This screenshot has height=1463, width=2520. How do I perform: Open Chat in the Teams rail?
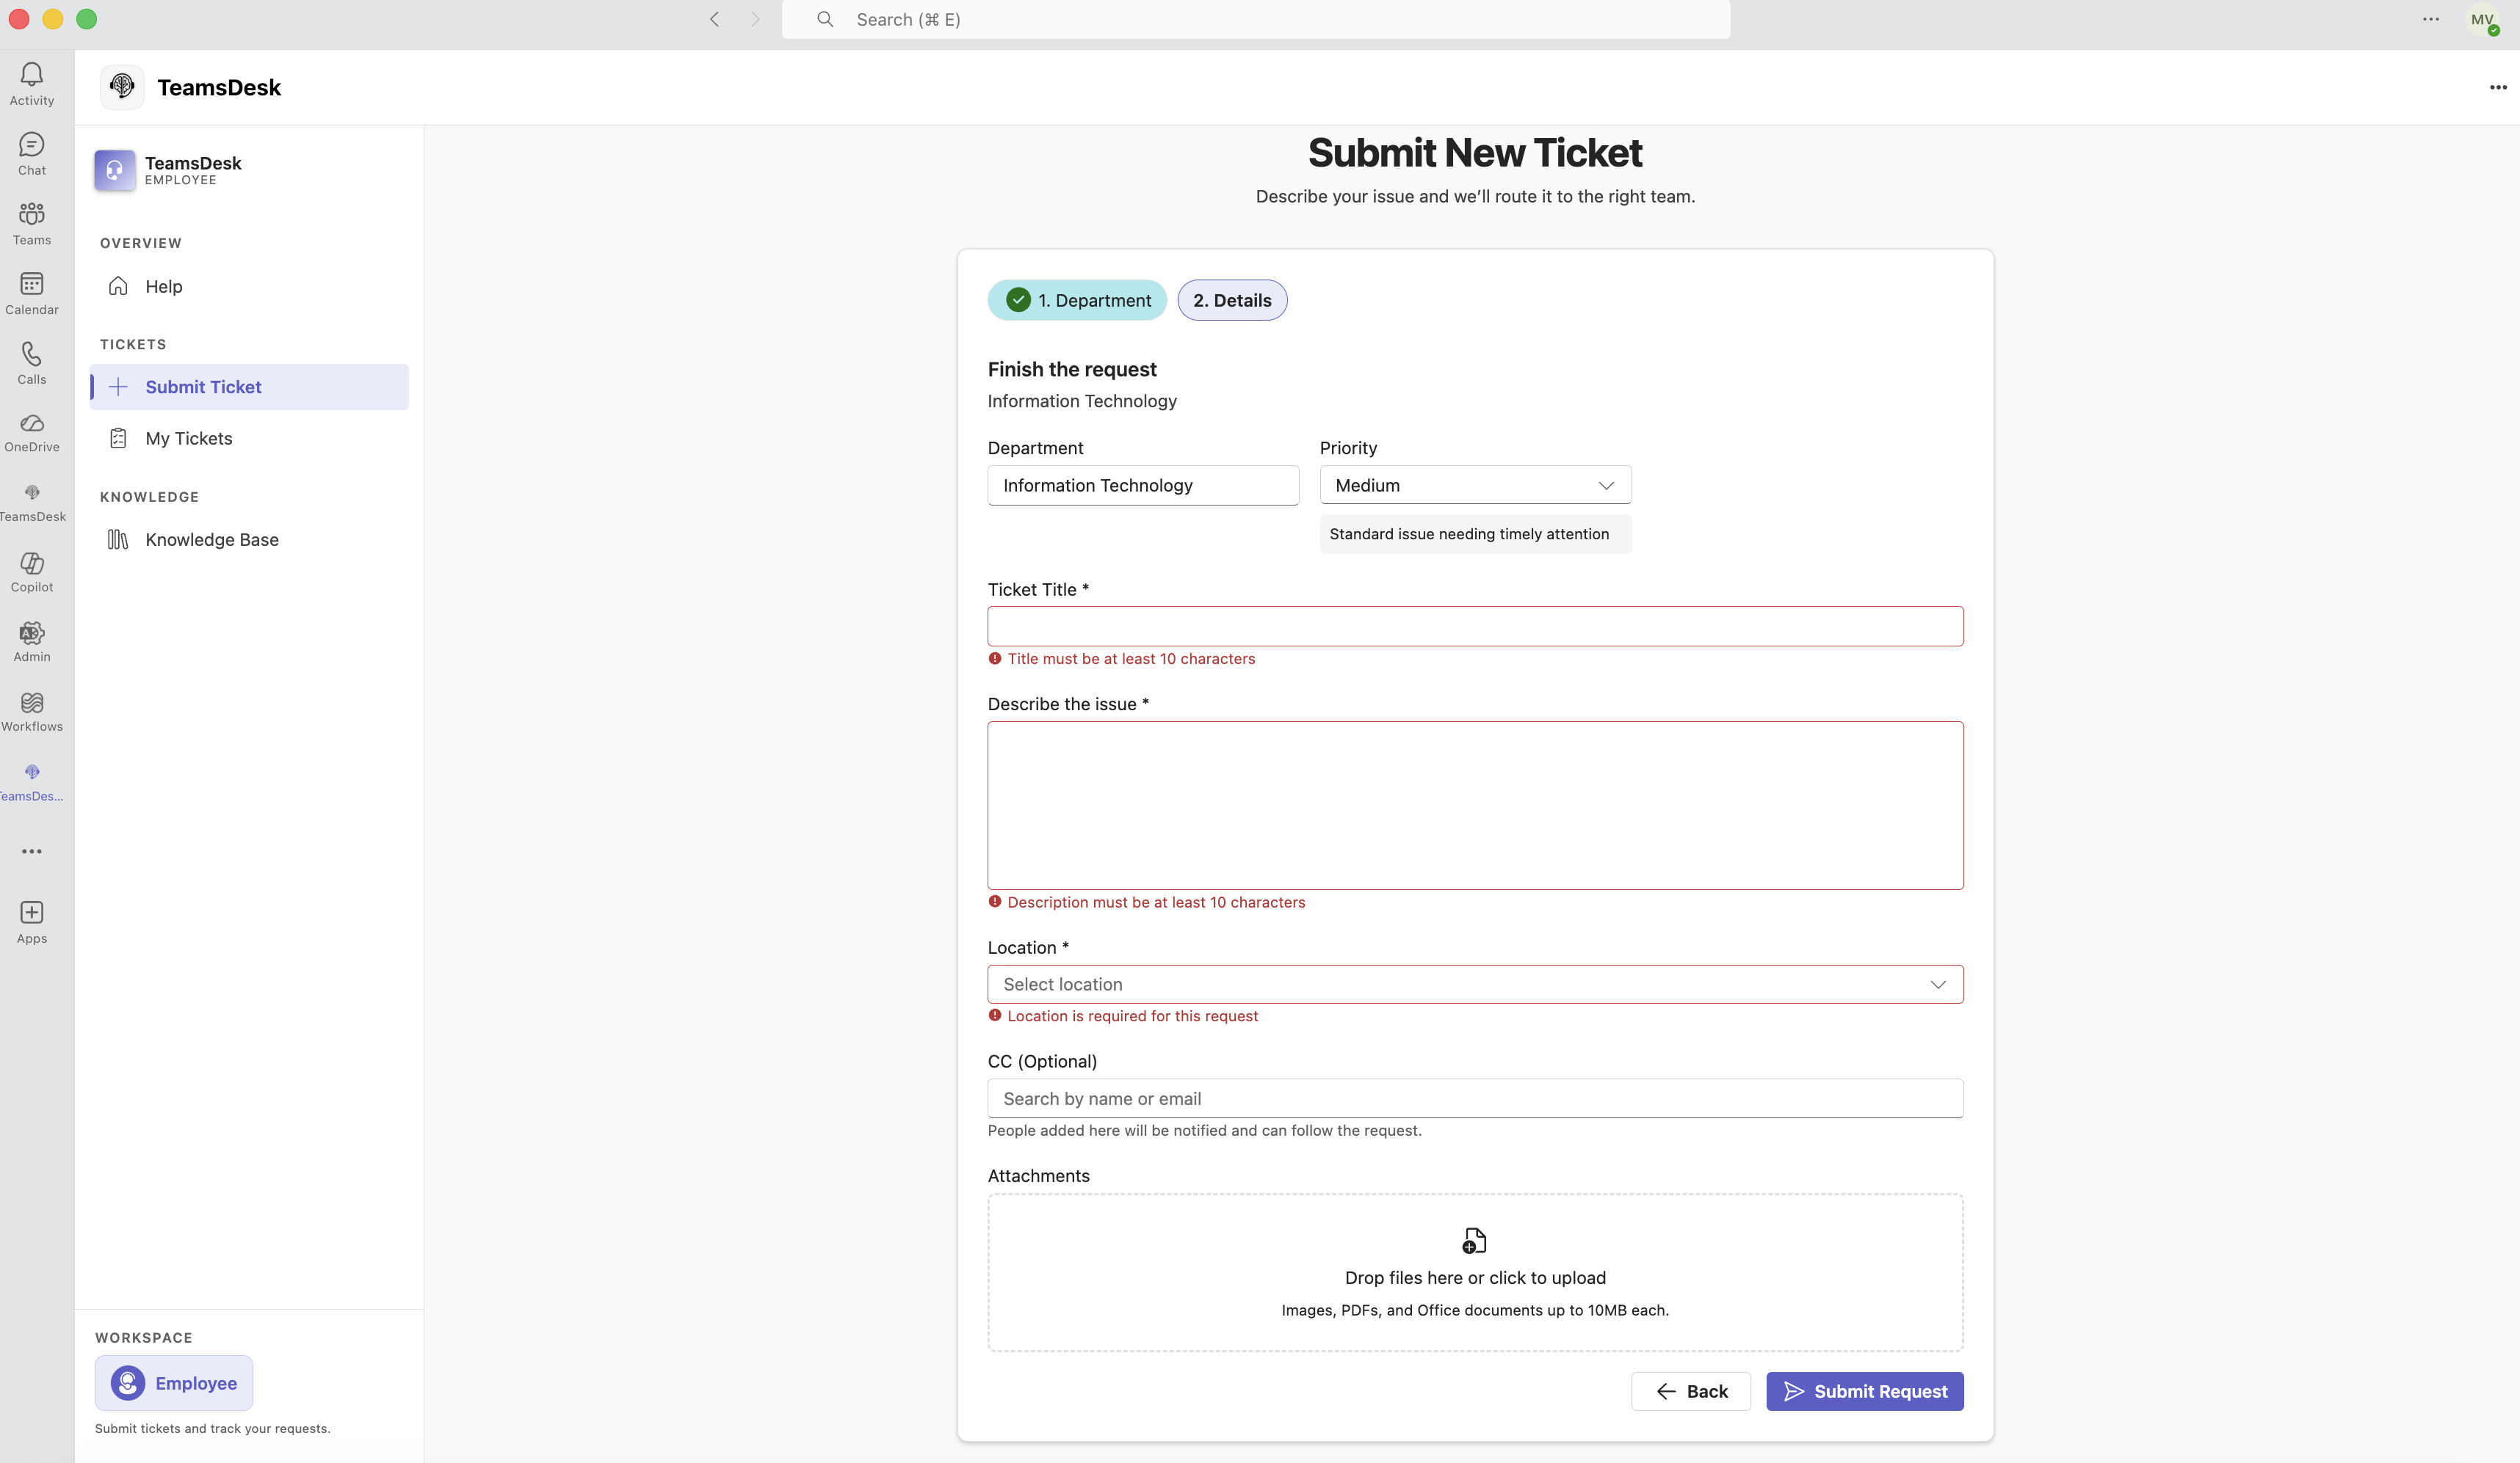(x=32, y=144)
